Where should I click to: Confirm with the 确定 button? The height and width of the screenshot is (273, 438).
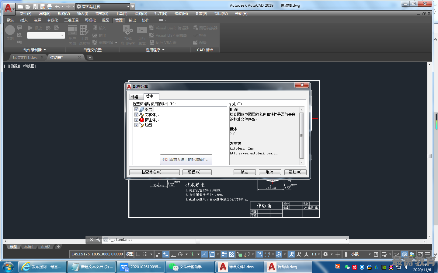(x=245, y=172)
